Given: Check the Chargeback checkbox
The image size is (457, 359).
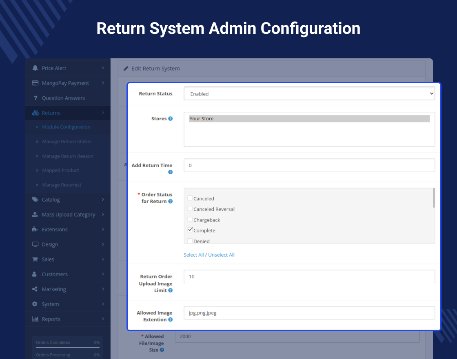Looking at the screenshot, I should point(190,219).
